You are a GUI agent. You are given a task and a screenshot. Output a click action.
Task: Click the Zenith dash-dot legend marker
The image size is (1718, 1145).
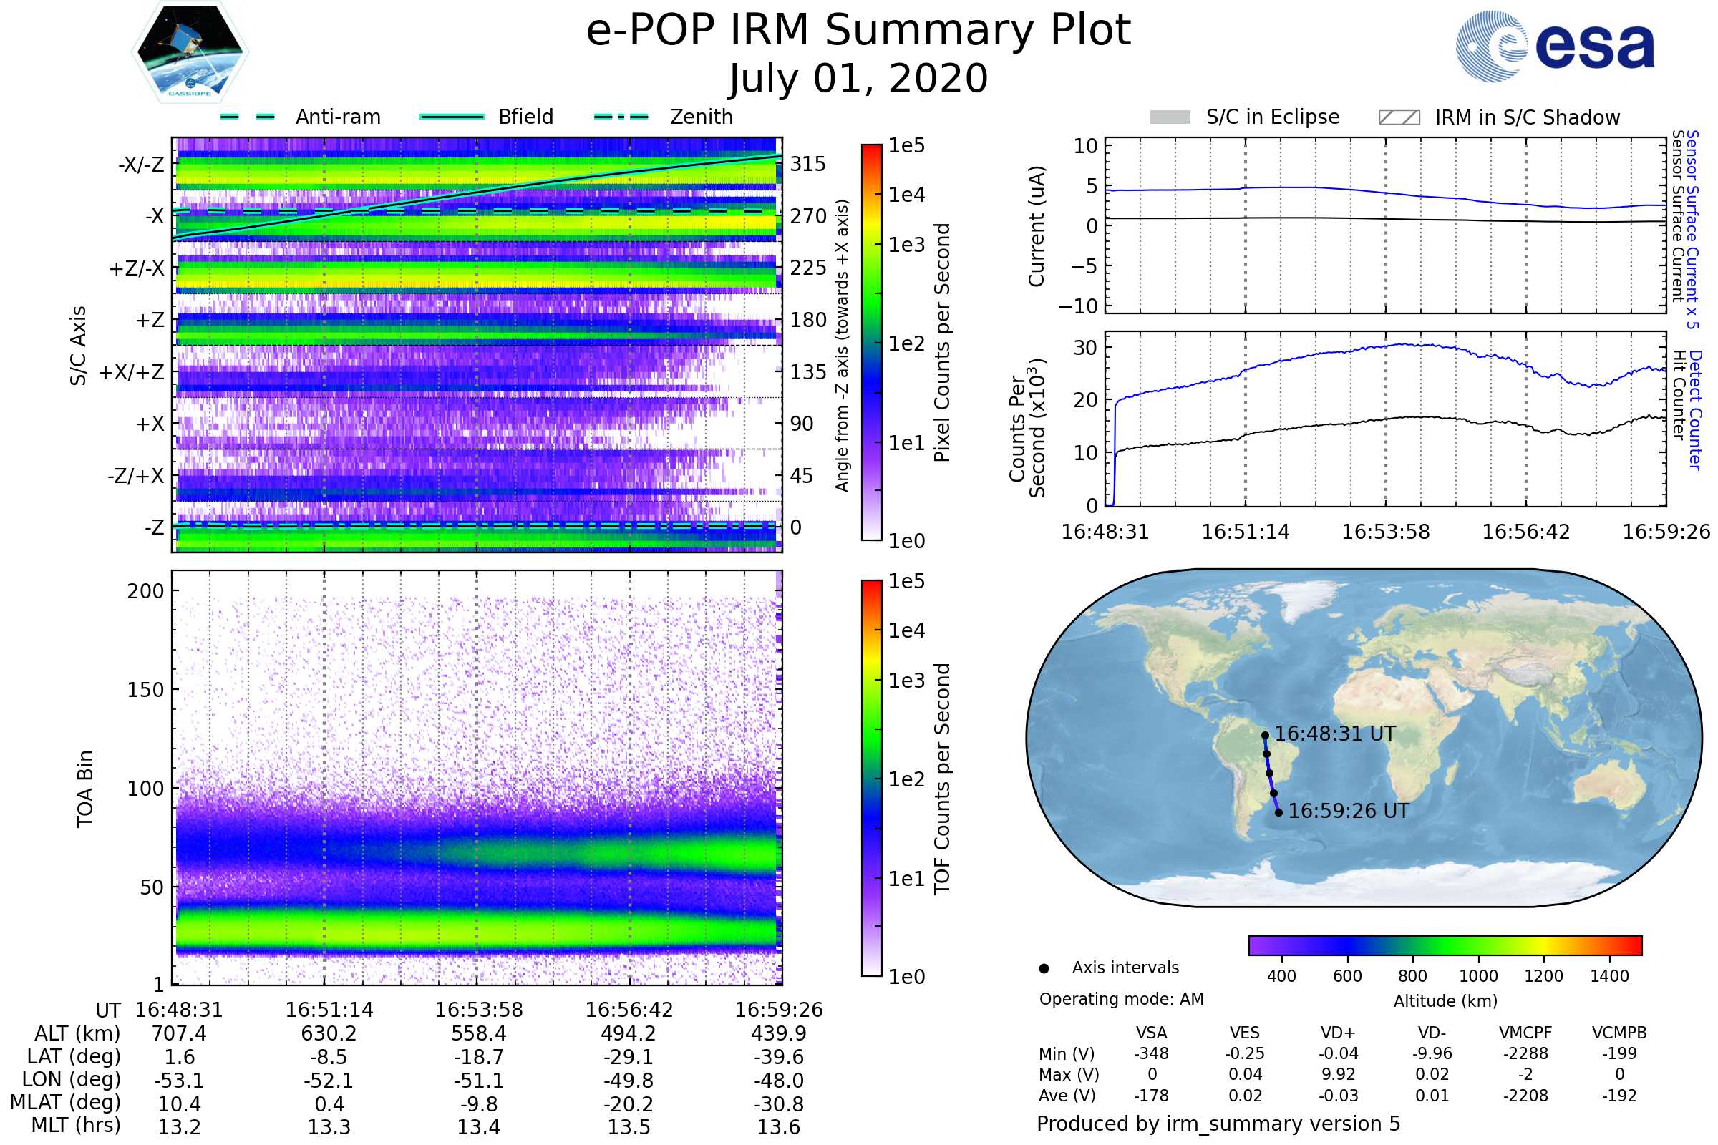coord(621,117)
